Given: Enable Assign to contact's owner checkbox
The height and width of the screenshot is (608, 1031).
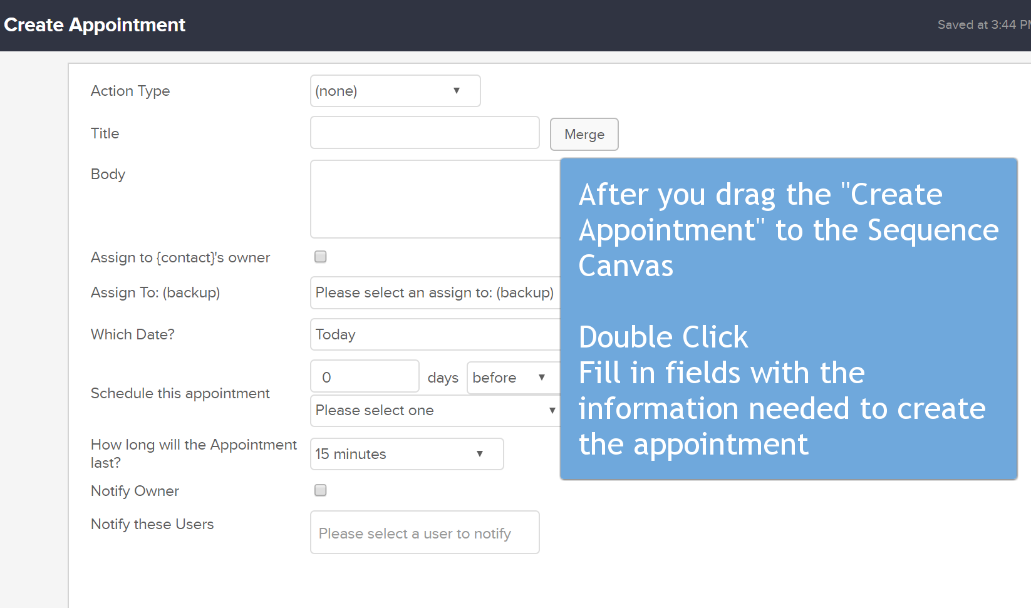Looking at the screenshot, I should (x=321, y=257).
